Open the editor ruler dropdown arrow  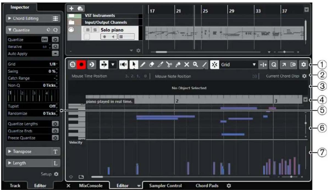pyautogui.click(x=305, y=100)
